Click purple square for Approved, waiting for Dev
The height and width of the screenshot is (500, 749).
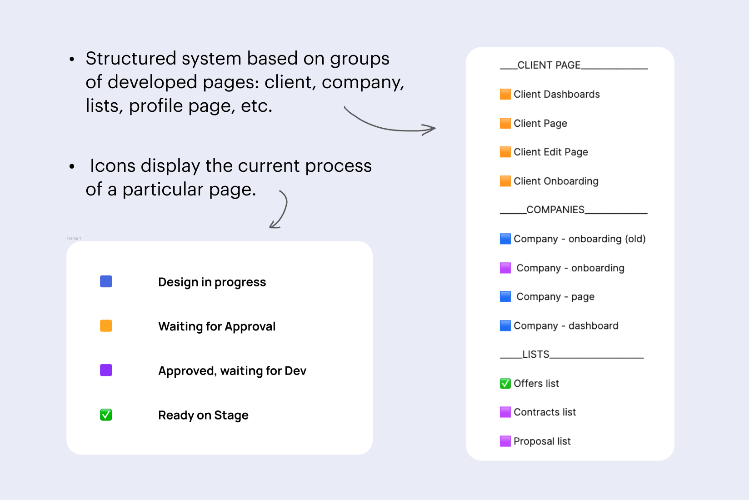point(106,370)
